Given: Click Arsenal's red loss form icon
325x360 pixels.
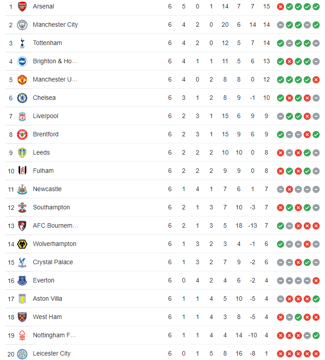Looking at the screenshot, I should 281,7.
